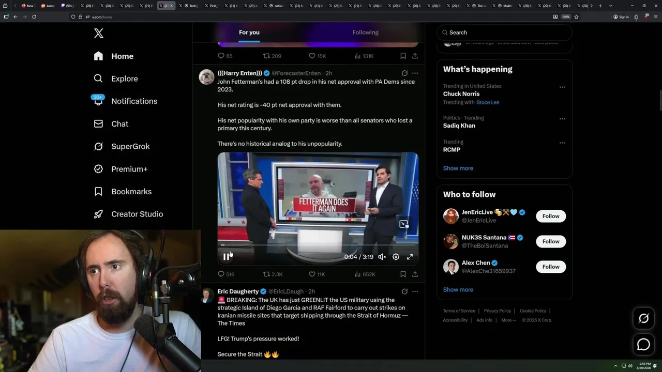Open Home in the left navigation

point(114,56)
